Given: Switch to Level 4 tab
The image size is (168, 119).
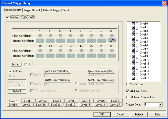Looking at the screenshot, I should tap(72, 101).
